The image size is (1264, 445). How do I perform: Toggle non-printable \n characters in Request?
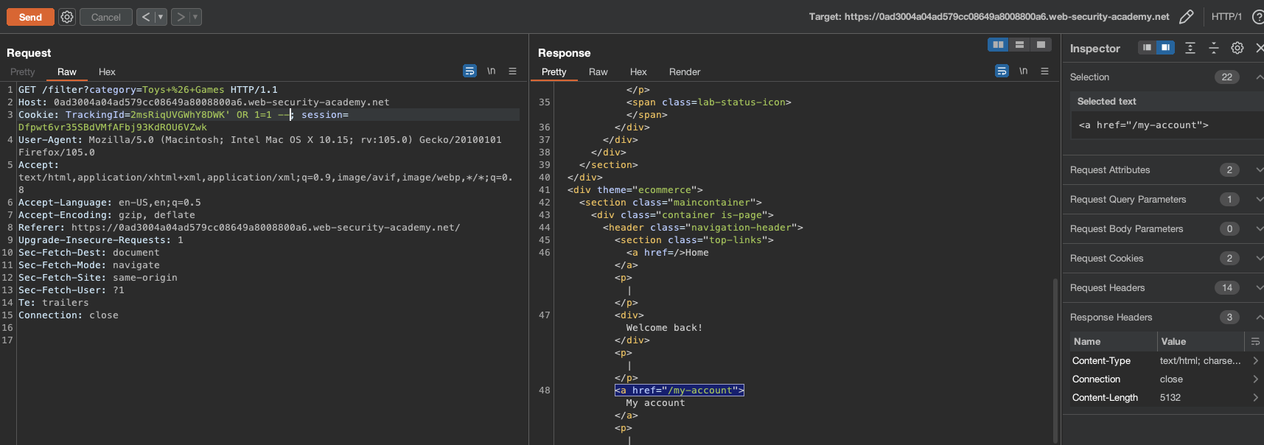pyautogui.click(x=491, y=71)
